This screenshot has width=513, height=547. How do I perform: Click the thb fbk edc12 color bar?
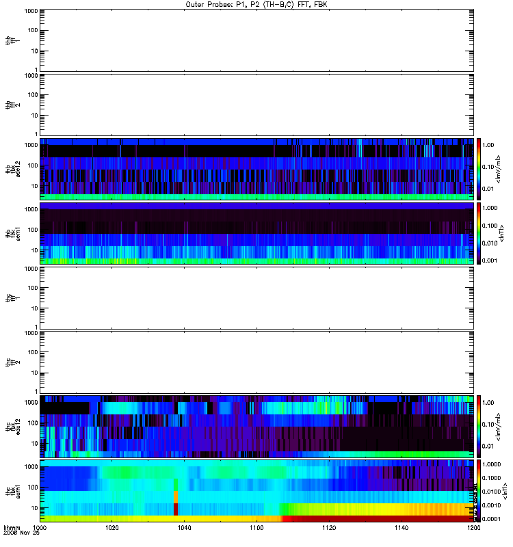(479, 169)
